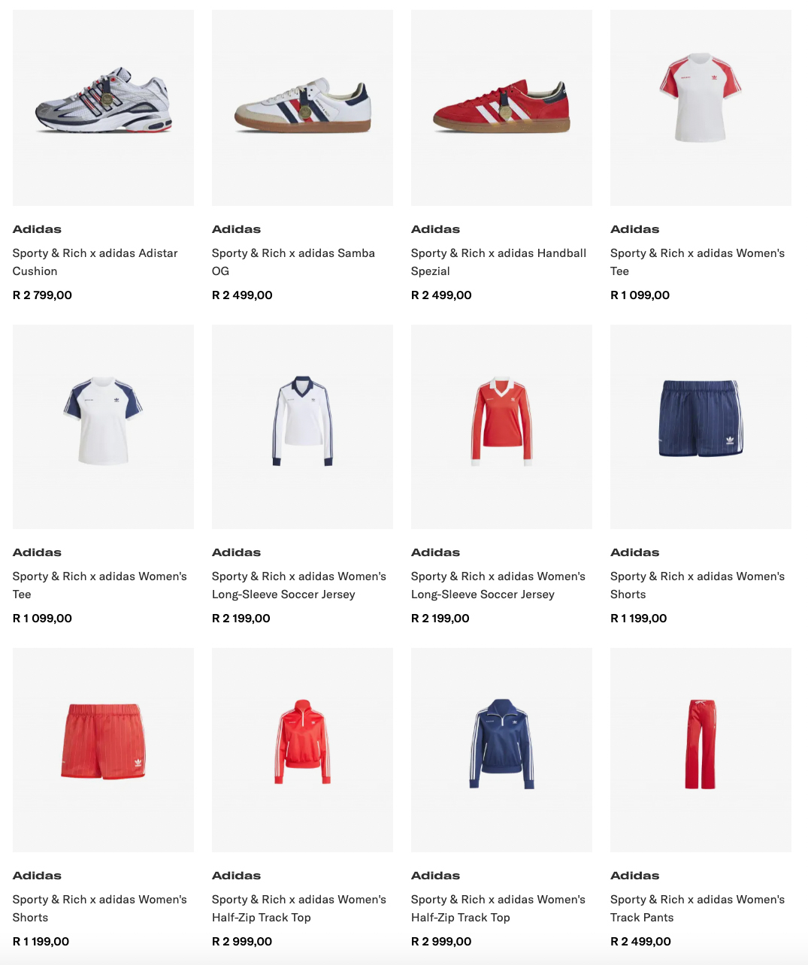View the red Long-Sleeve Soccer Jersey image

click(501, 427)
